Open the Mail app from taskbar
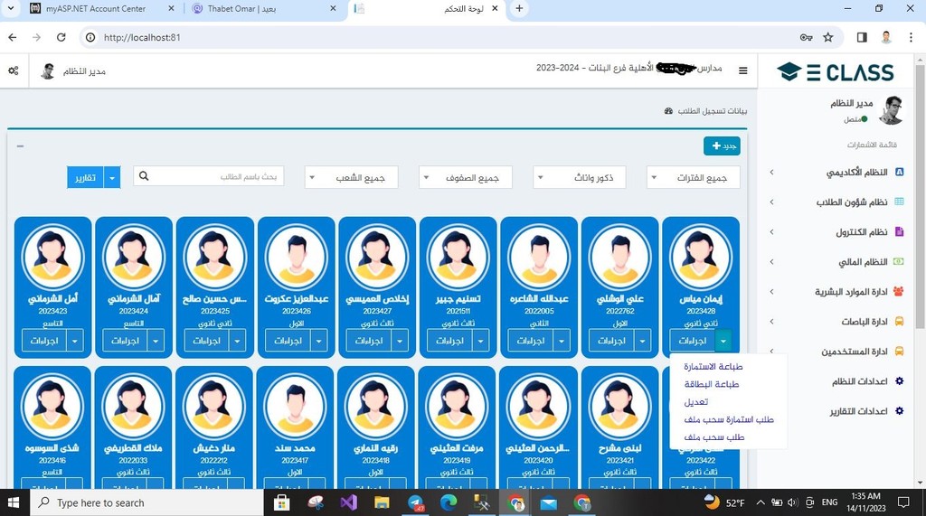Viewport: 926px width, 516px height. point(548,503)
